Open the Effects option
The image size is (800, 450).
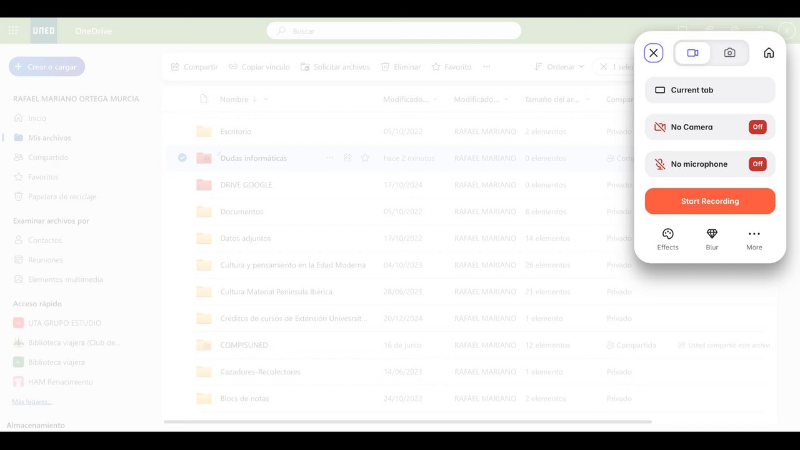667,239
